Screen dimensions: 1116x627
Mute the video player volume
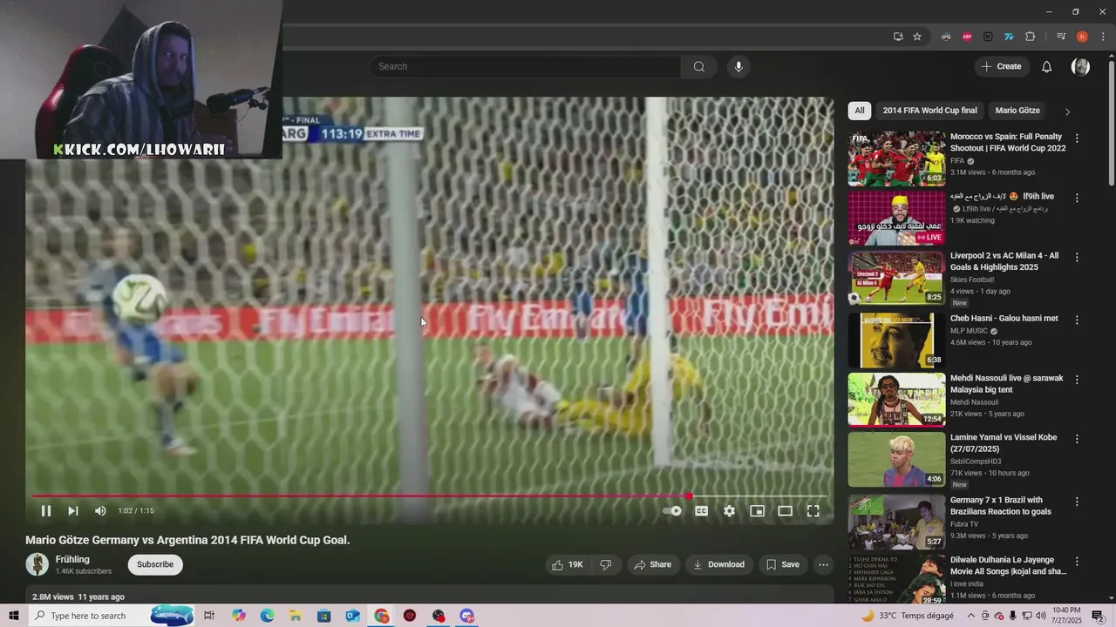pyautogui.click(x=100, y=511)
